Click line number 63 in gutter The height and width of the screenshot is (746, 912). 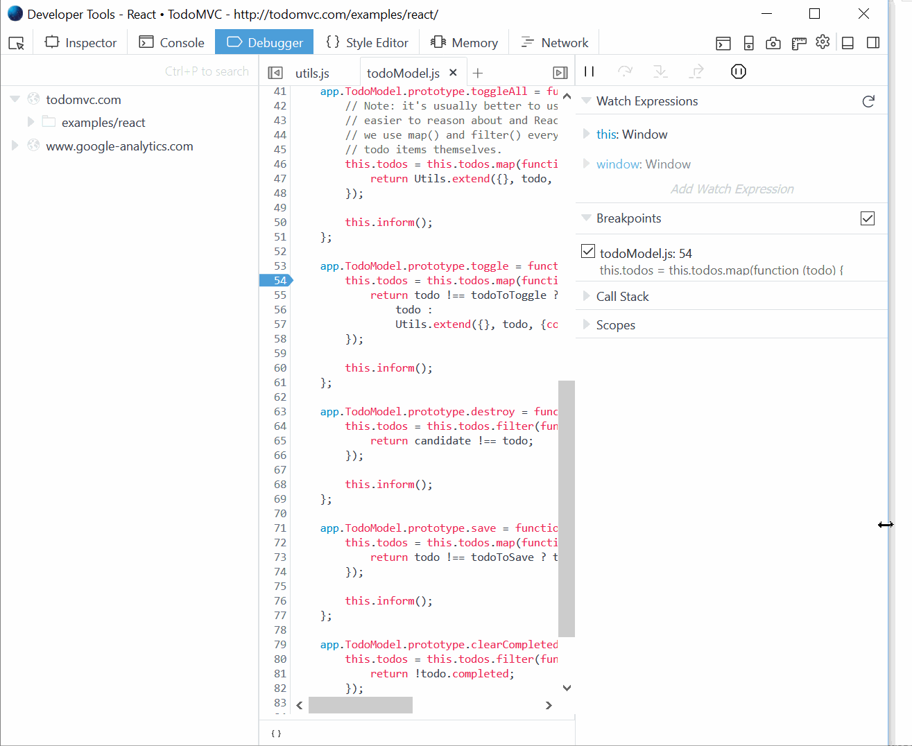click(280, 411)
